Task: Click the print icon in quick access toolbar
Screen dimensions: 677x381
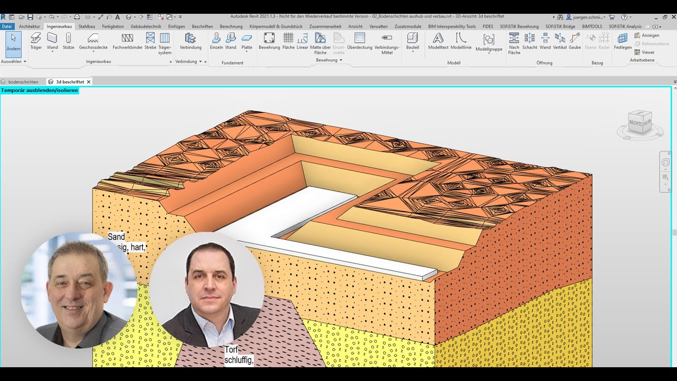Action: click(x=77, y=17)
